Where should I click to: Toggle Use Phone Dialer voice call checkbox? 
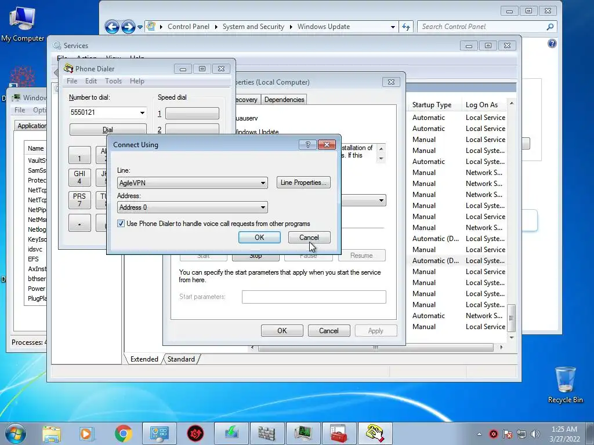point(121,224)
